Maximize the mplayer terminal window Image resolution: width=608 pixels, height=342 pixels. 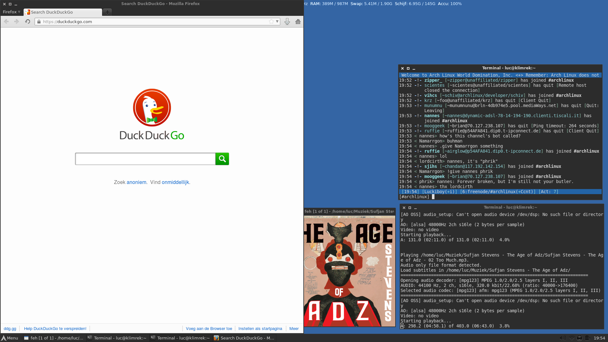click(x=410, y=207)
